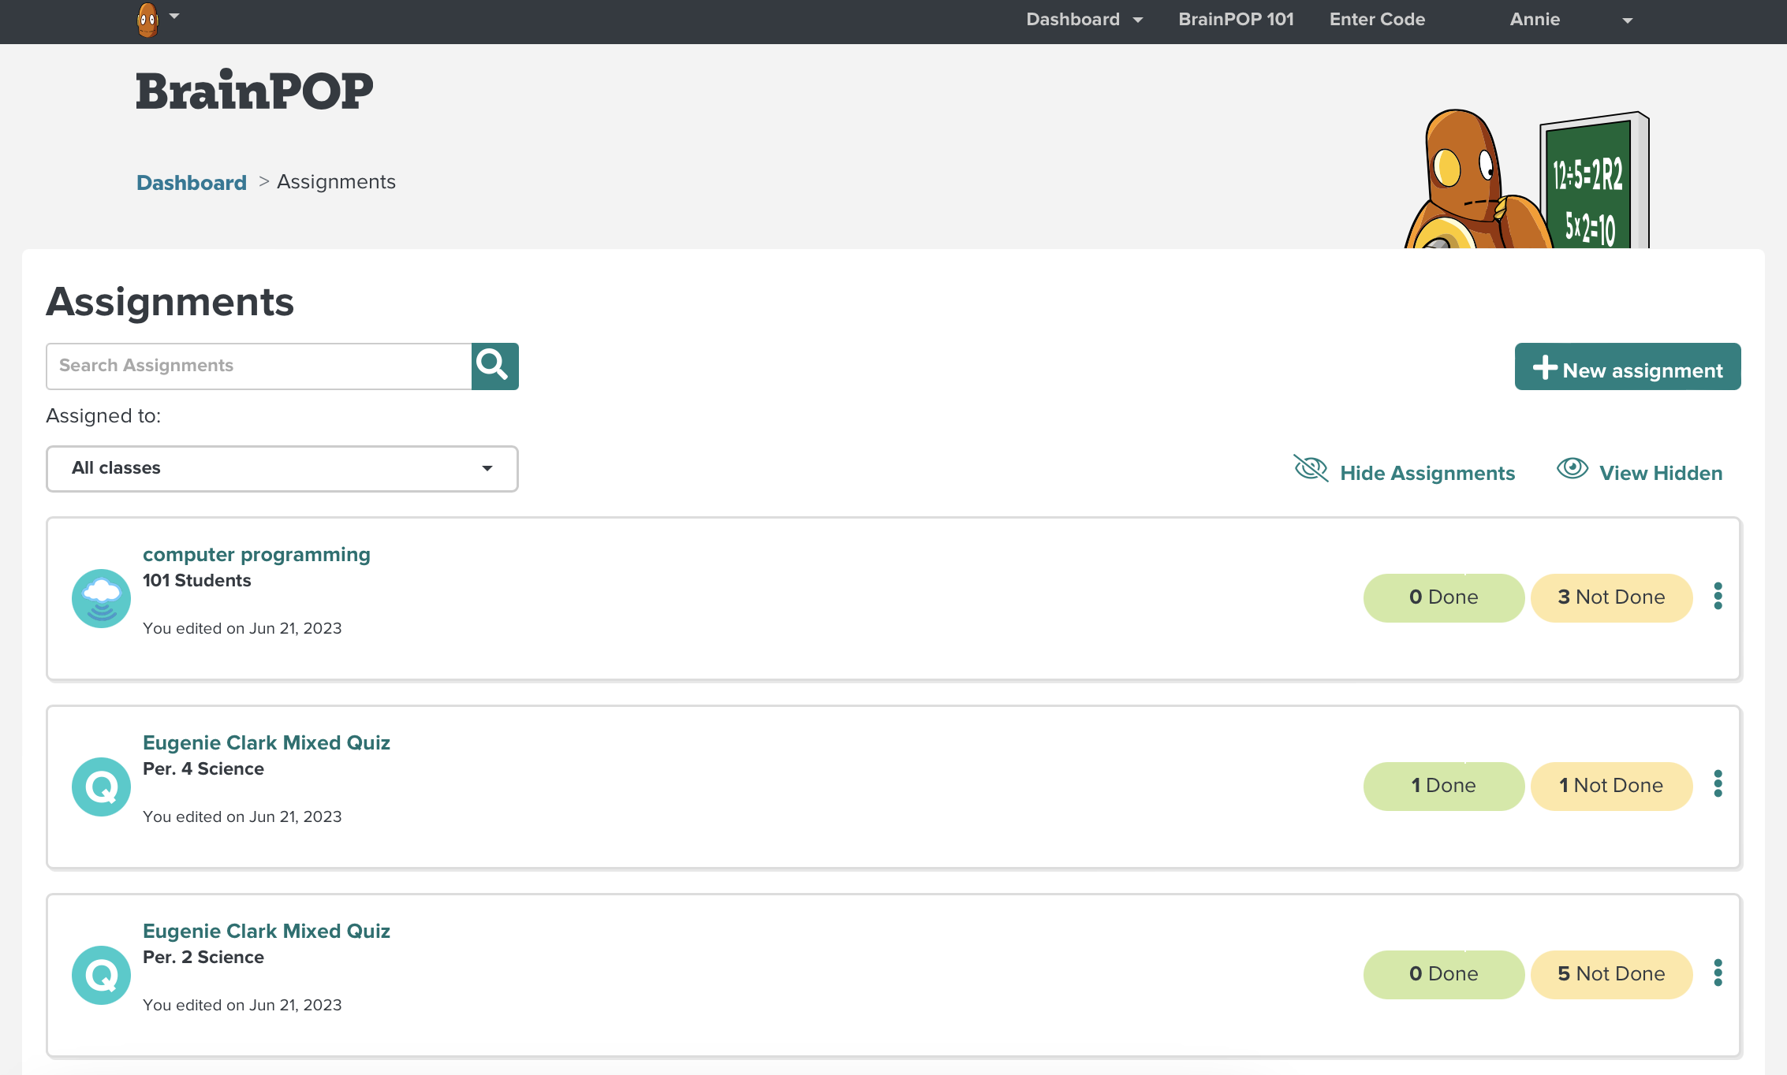Open the All classes dropdown
Viewport: 1787px width, 1075px height.
[282, 469]
